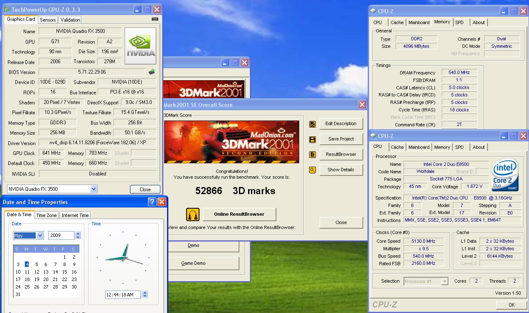Screen dimensions: 529x313
Task: Click the year field showing 2009
Action: 61,236
